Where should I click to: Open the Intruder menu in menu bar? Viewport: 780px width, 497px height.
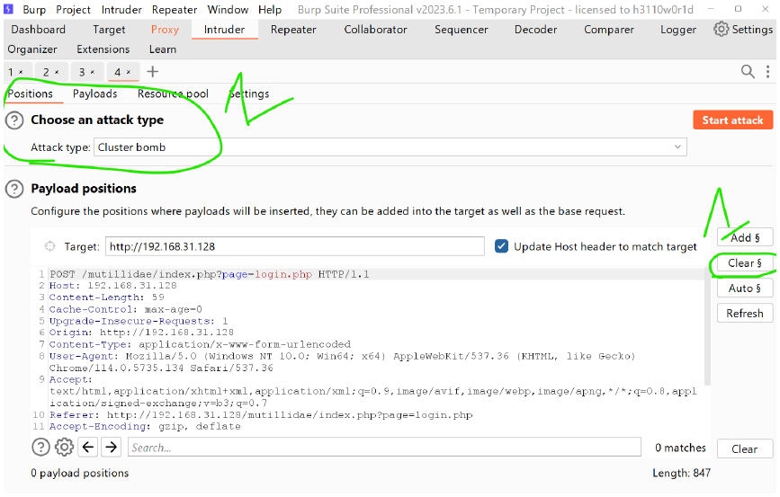(x=121, y=10)
